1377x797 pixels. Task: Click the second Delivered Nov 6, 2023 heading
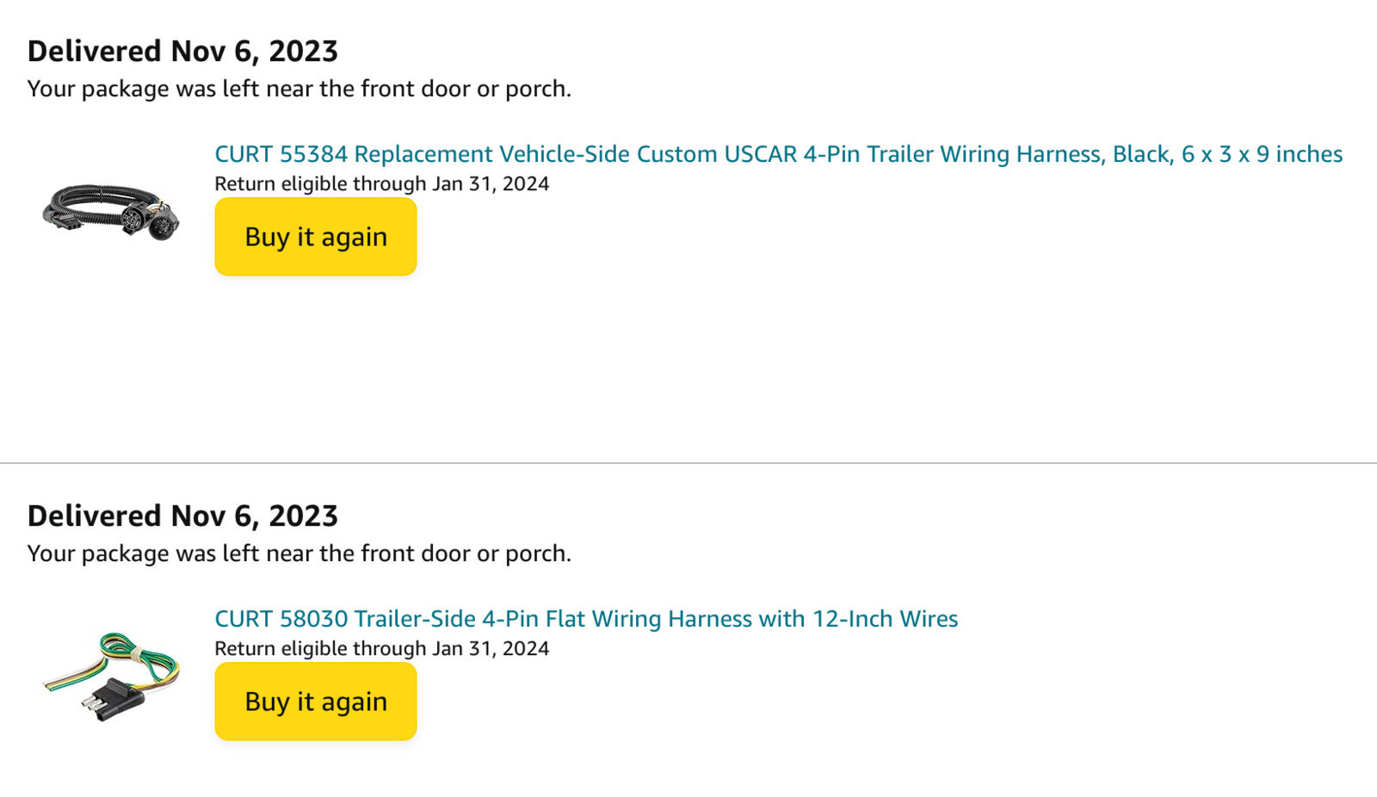[182, 516]
